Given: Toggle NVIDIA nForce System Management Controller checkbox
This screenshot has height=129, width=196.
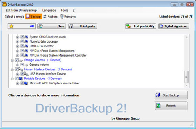Looking at the screenshot, I should point(22,55).
